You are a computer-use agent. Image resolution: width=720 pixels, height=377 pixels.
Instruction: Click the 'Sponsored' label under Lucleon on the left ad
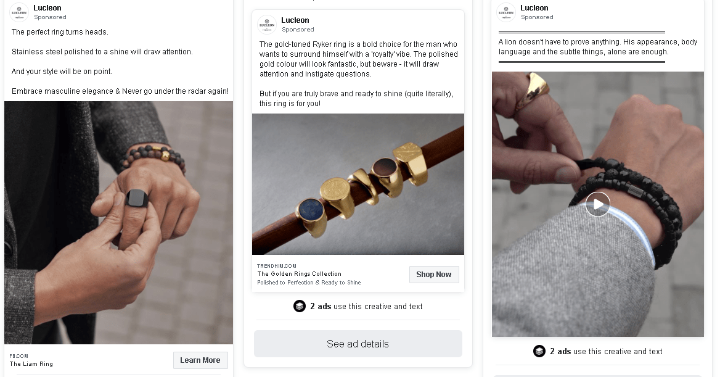50,17
